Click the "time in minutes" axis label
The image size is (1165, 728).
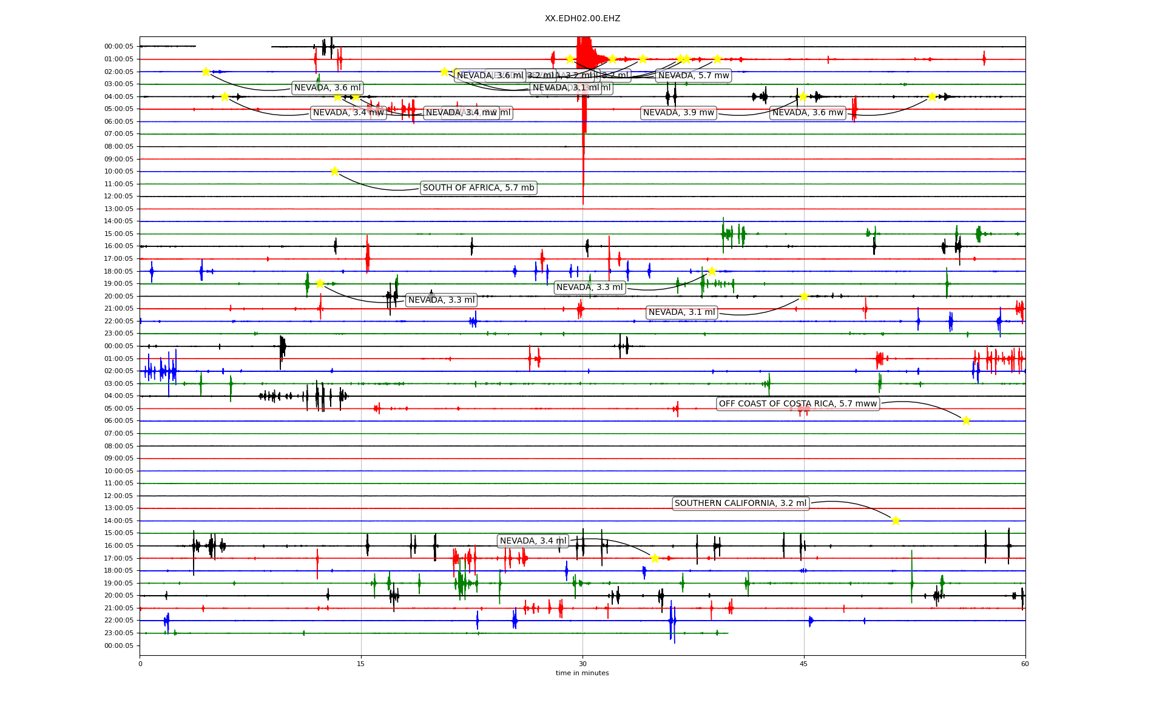click(x=582, y=673)
